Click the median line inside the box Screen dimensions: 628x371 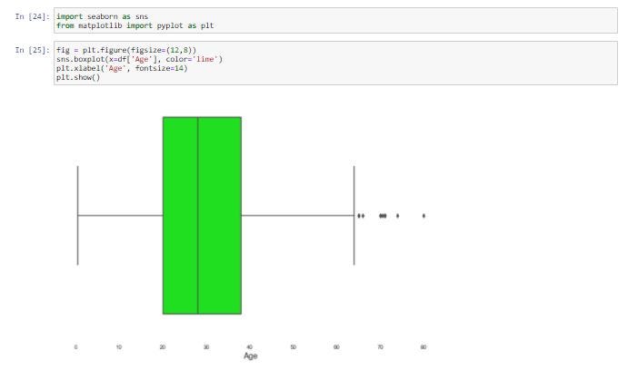(198, 216)
